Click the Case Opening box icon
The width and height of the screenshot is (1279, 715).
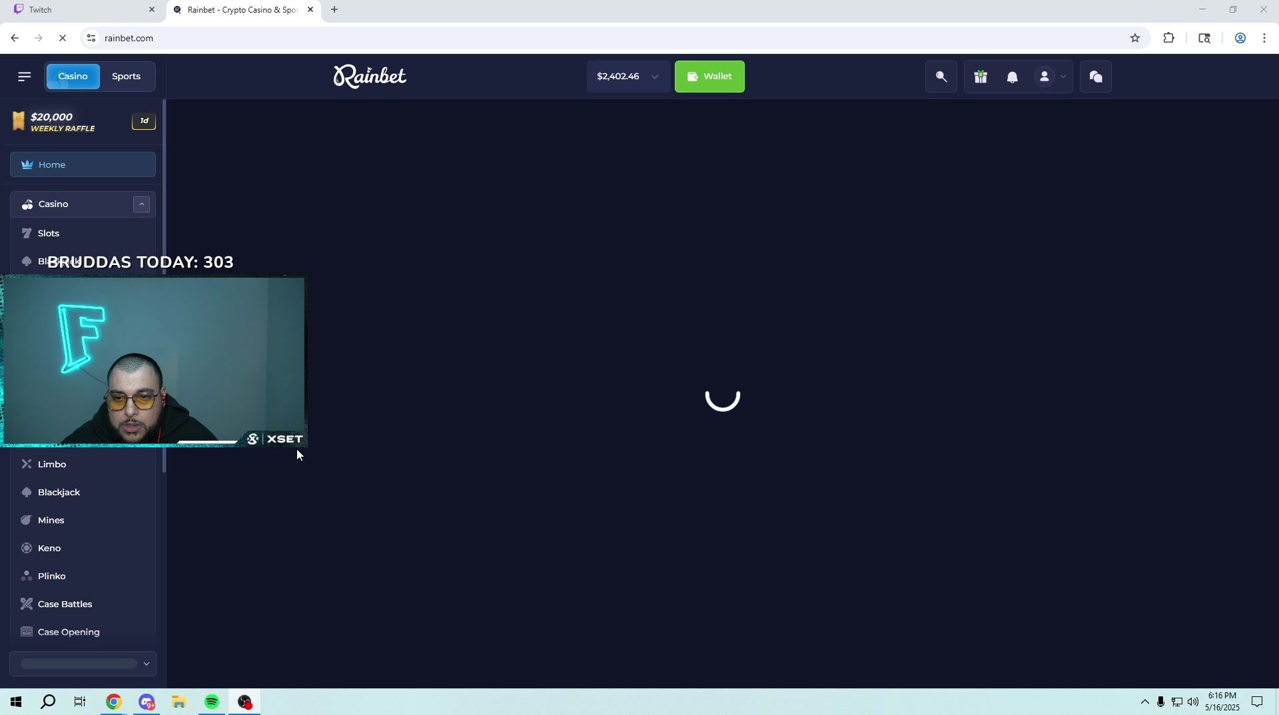pos(27,632)
